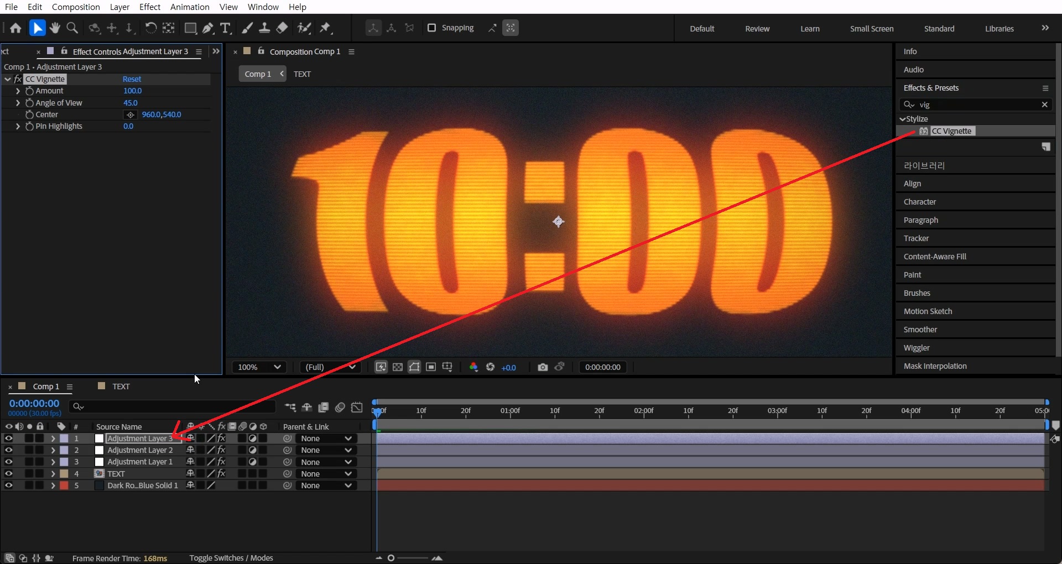Expand the Angle of View property

18,103
